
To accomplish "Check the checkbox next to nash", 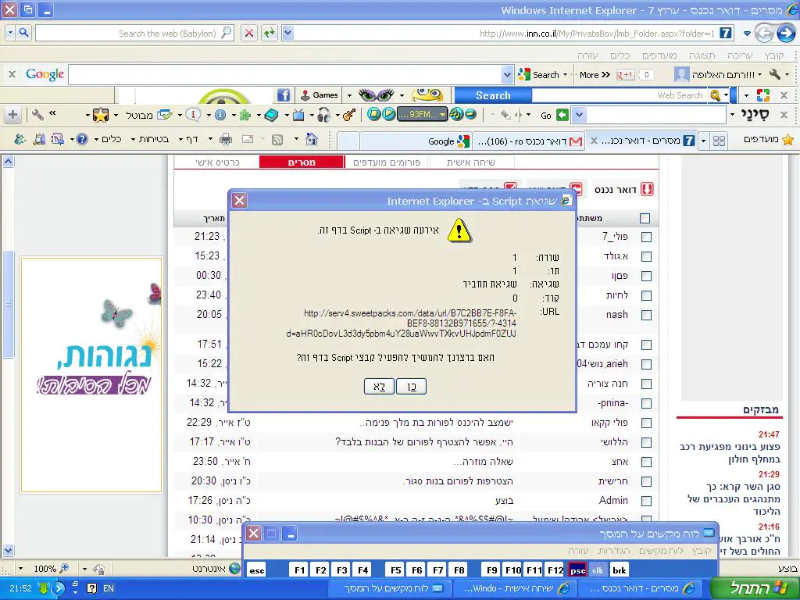I will tap(646, 315).
